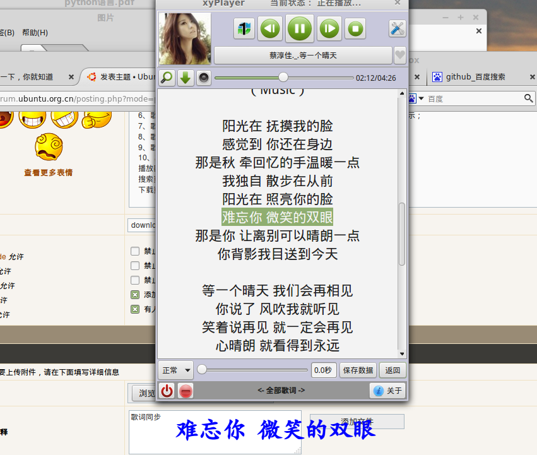Screen dimensions: 537x455
Task: Insert the thumbs-up emoticon
Action: tap(97, 119)
